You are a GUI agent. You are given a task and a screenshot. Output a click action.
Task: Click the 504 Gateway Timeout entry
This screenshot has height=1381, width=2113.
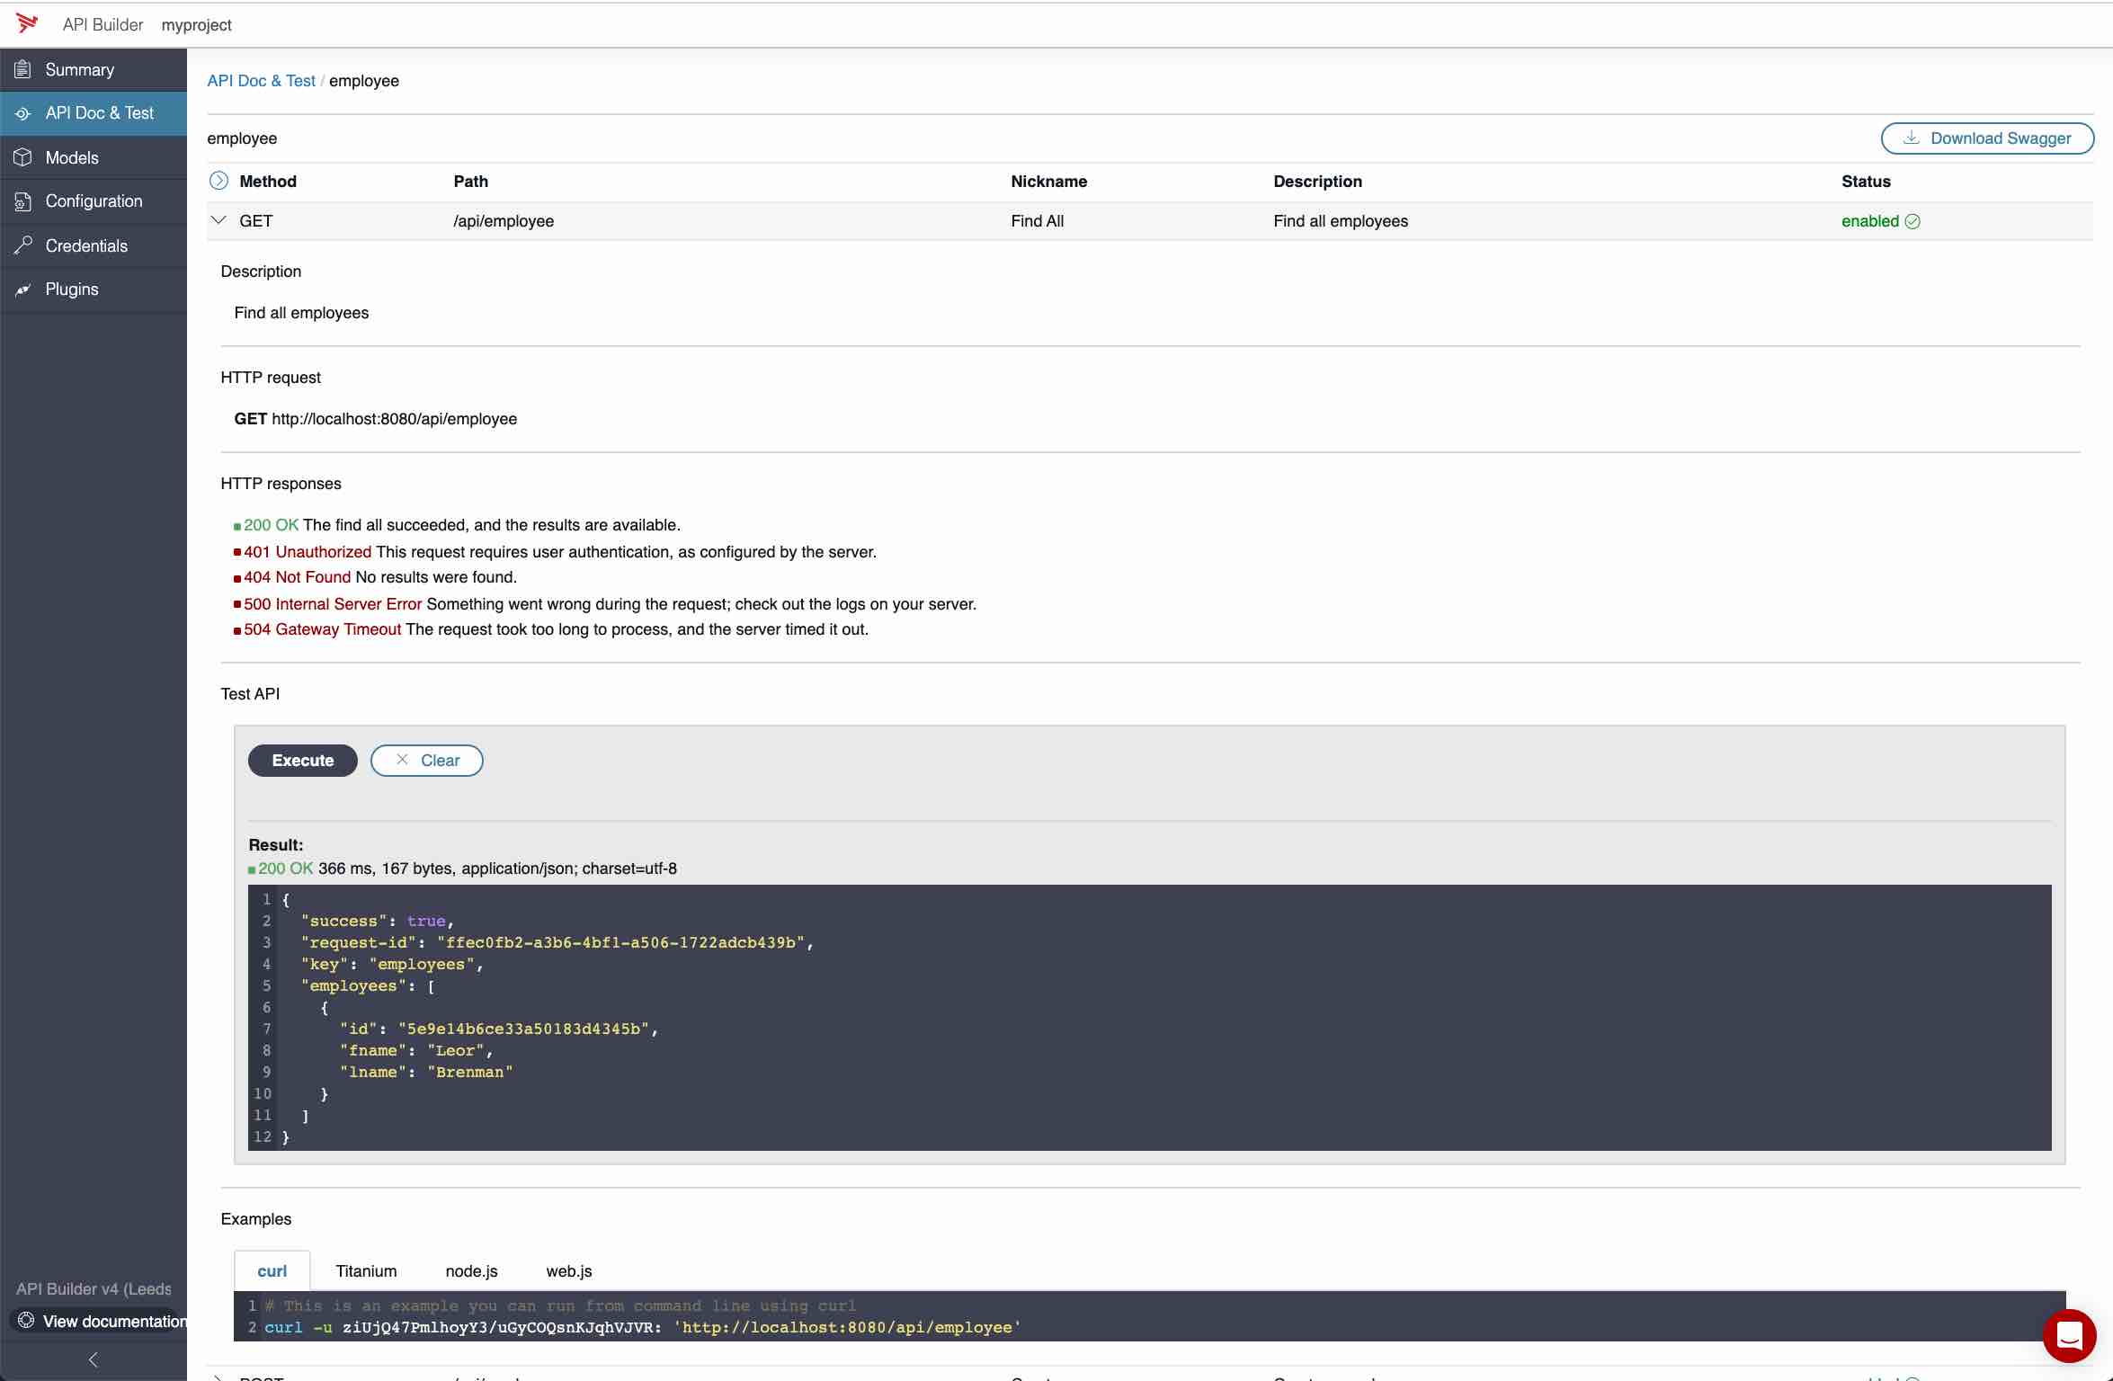[x=551, y=629]
